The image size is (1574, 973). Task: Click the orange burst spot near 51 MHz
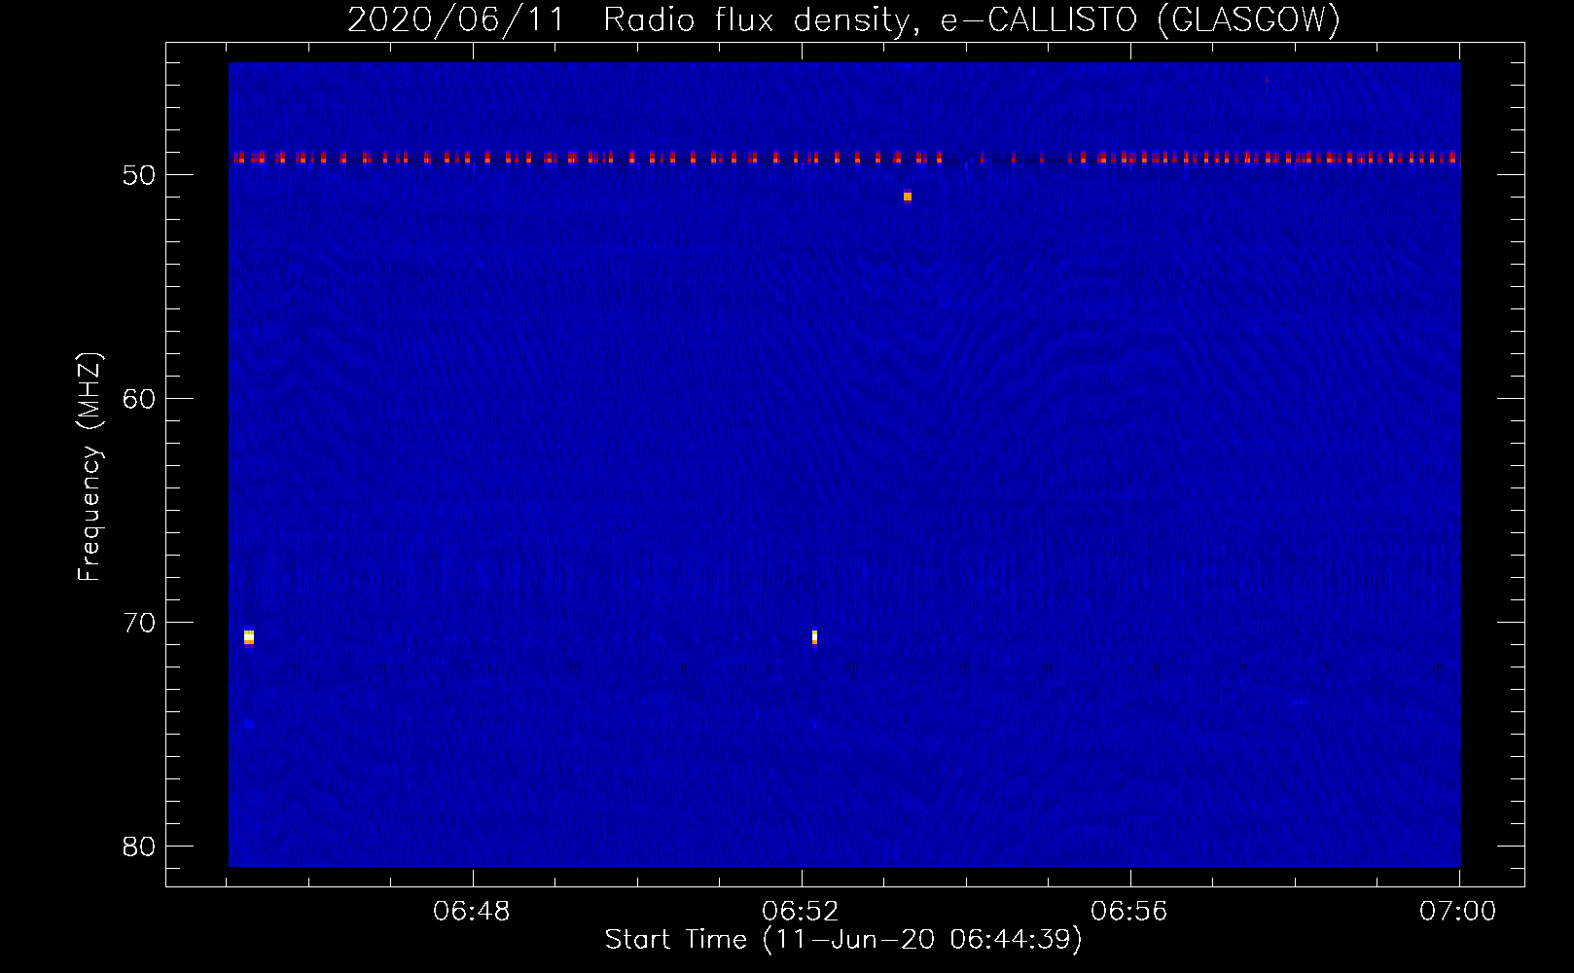[x=908, y=197]
